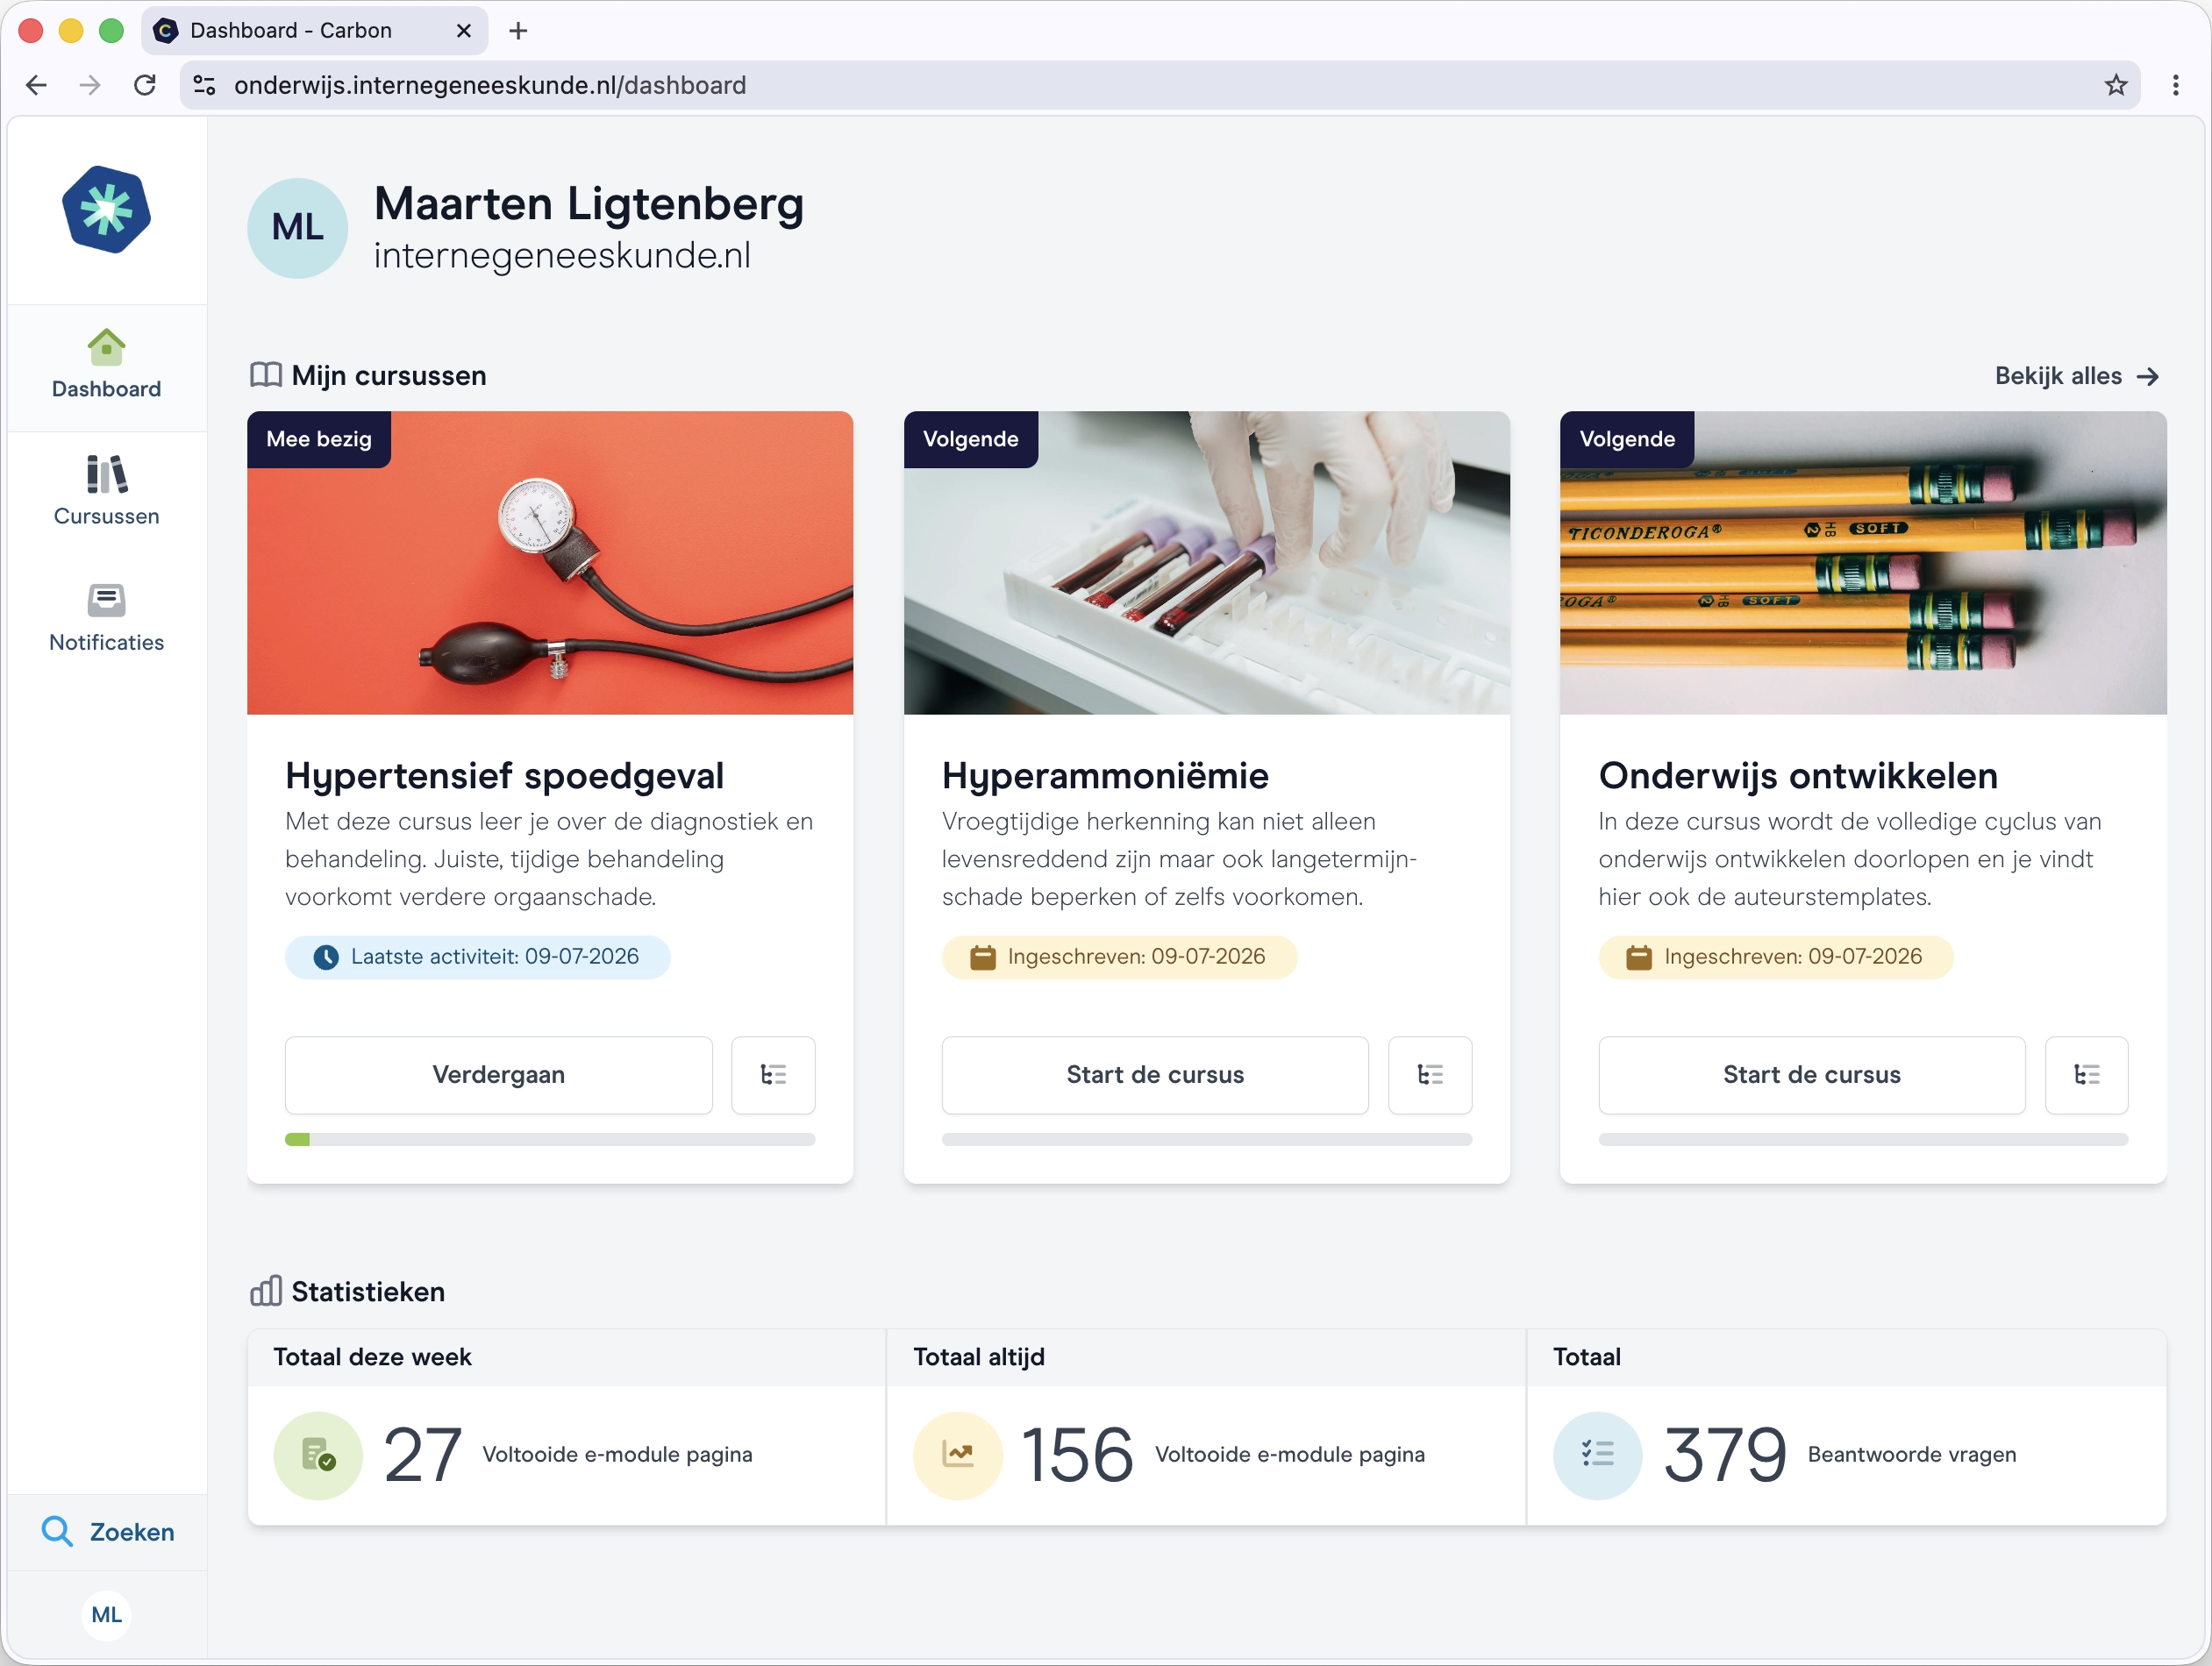Open the Onderwijs ontwikkelen course title
This screenshot has width=2212, height=1666.
click(1797, 775)
